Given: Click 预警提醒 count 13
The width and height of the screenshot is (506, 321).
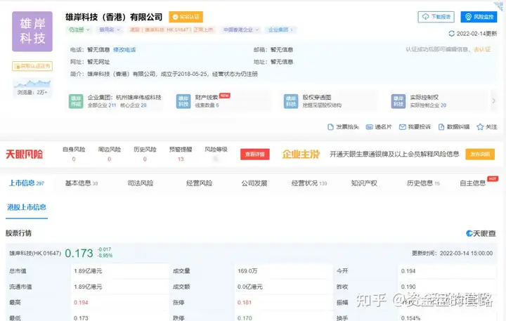Looking at the screenshot, I should pyautogui.click(x=181, y=159).
